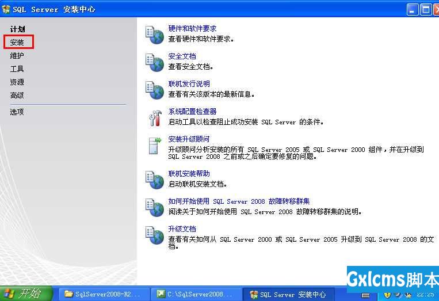Viewport: 439px width, 301px height.
Task: Click the globe icon beside 联机安装帮助
Action: tap(155, 180)
